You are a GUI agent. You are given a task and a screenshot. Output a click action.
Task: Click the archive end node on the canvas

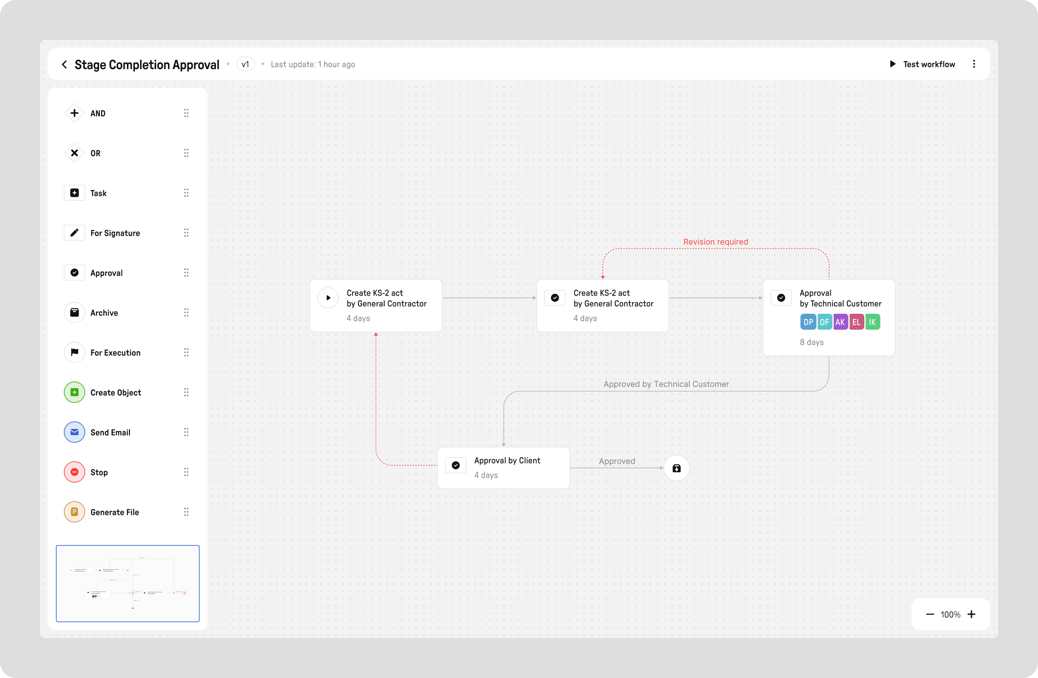point(676,468)
